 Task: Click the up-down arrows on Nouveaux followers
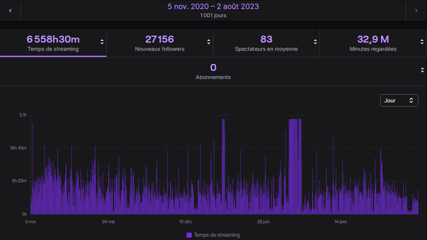coord(209,41)
